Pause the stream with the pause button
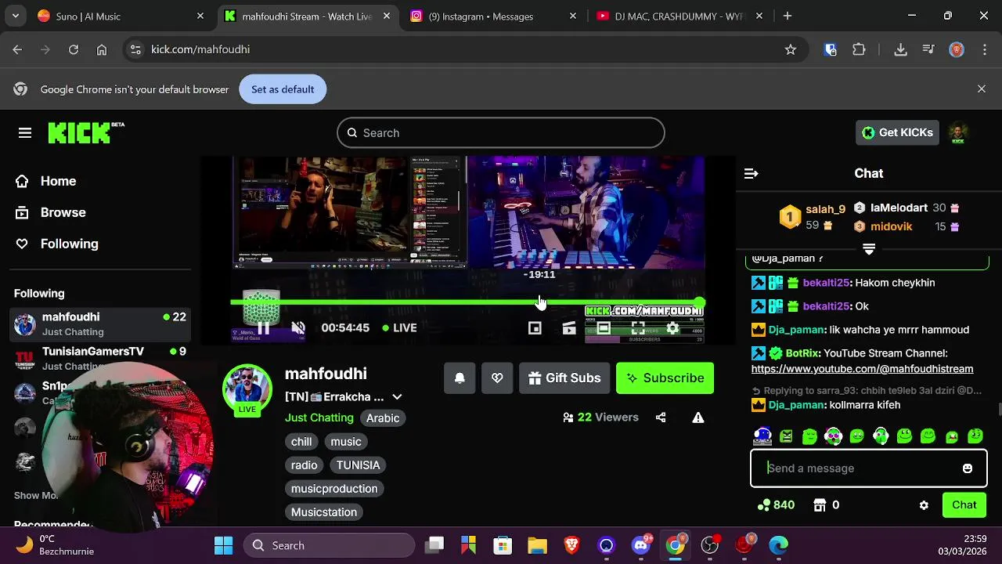The width and height of the screenshot is (1002, 564). (264, 328)
